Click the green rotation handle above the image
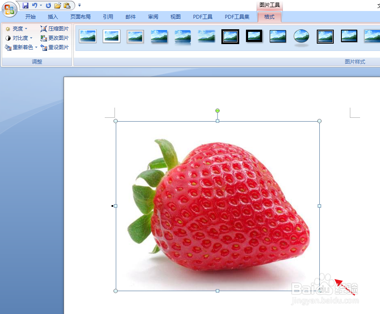The width and height of the screenshot is (380, 314). 218,111
